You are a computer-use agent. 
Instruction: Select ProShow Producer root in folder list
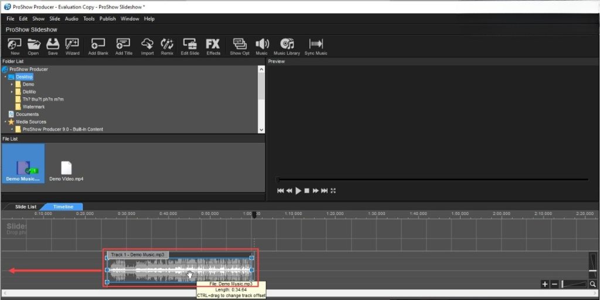(x=28, y=69)
